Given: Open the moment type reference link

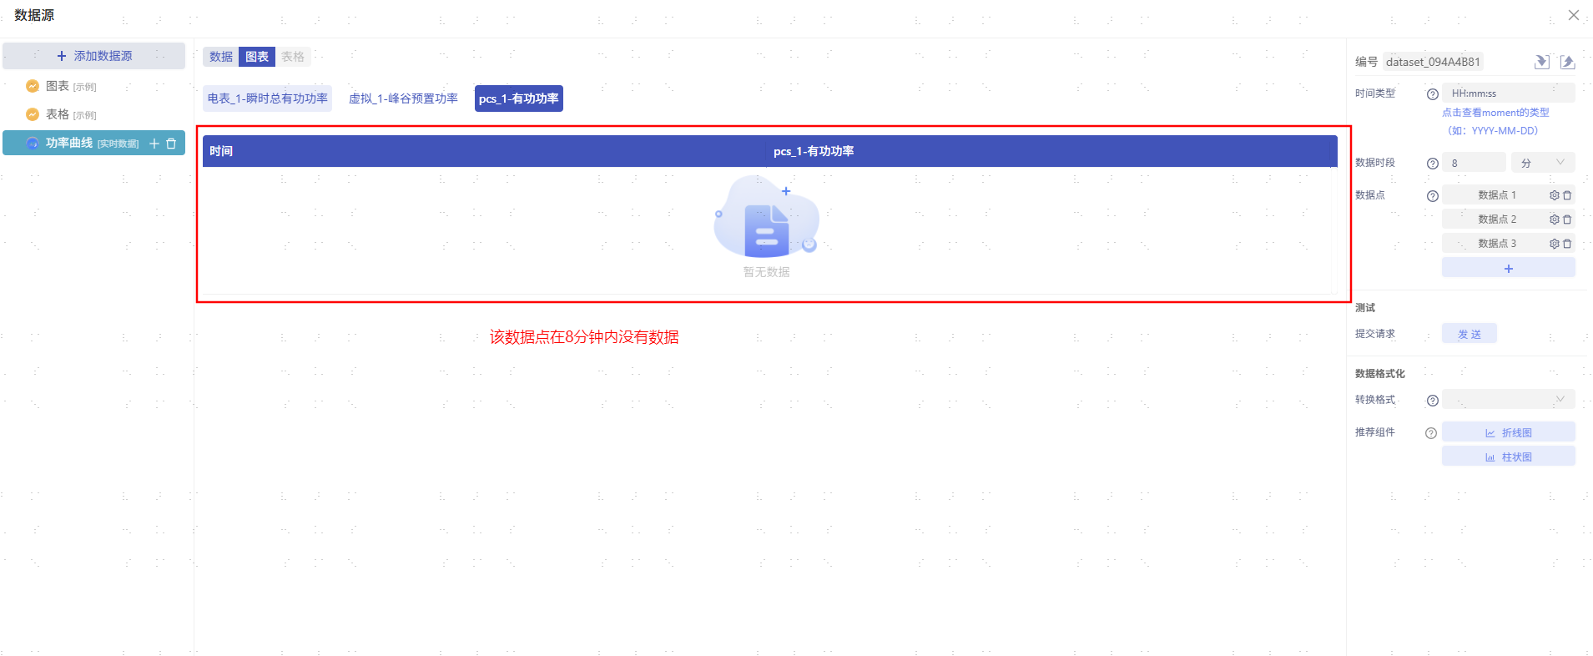Looking at the screenshot, I should (1495, 113).
